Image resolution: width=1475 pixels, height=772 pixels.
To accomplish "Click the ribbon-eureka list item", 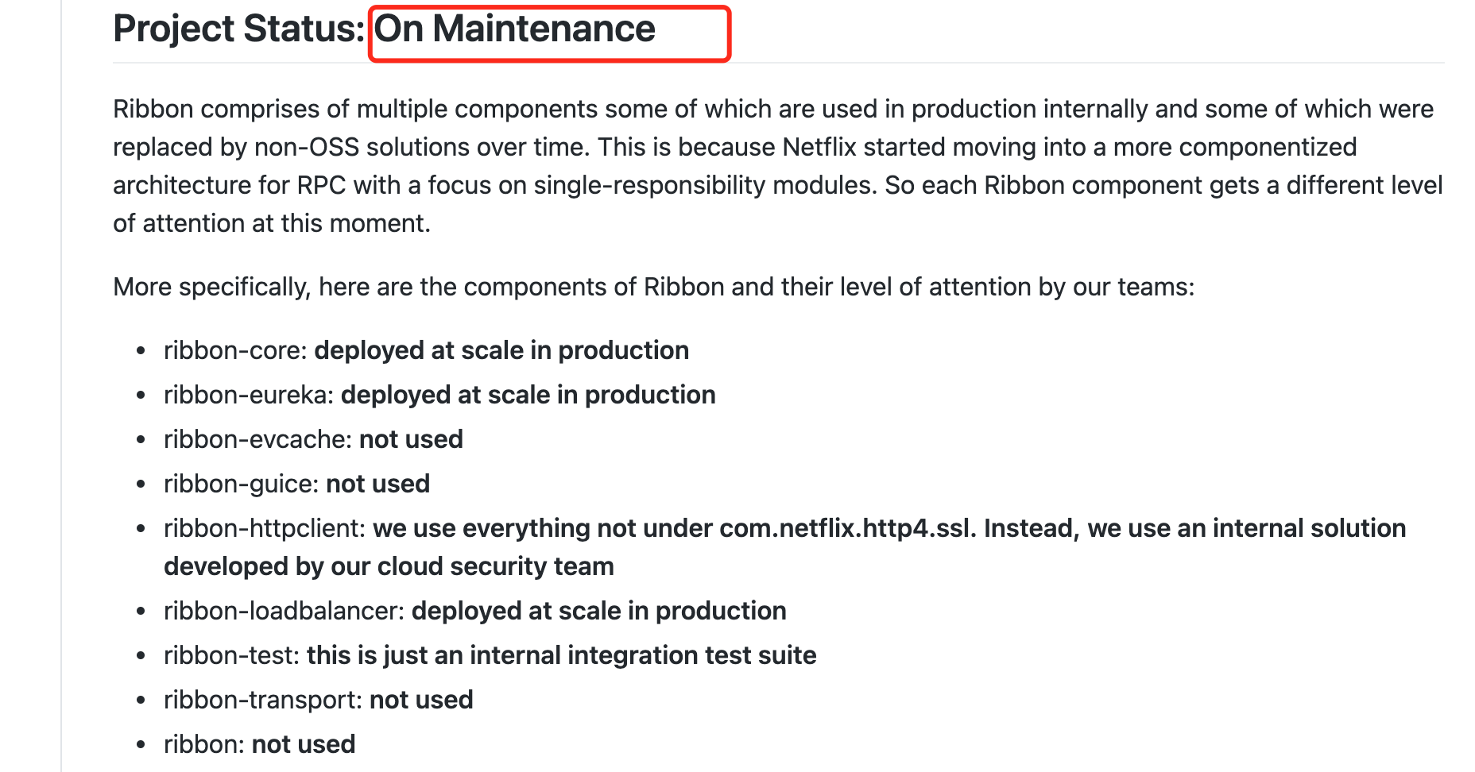I will coord(439,395).
